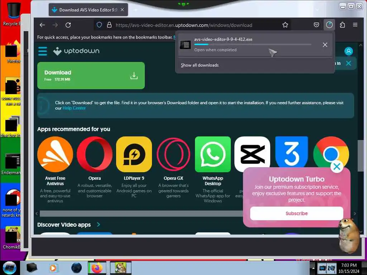Expand Discover Video apps chevron
Viewport: 367px width, 275px height.
(98, 225)
